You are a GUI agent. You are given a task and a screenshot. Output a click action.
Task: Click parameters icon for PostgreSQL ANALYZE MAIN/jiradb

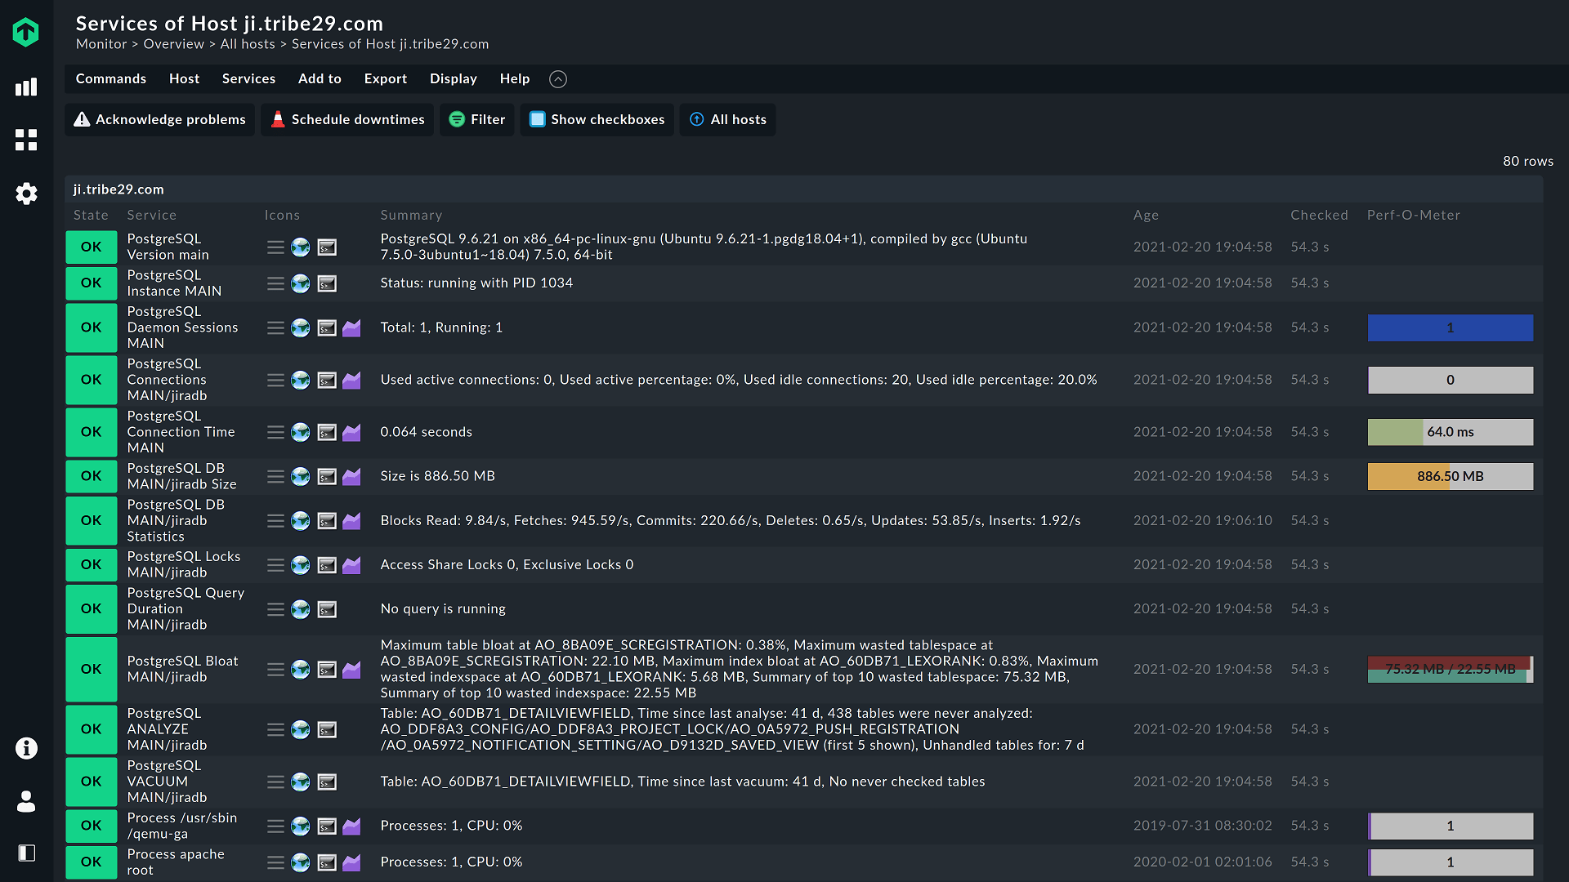click(x=327, y=729)
